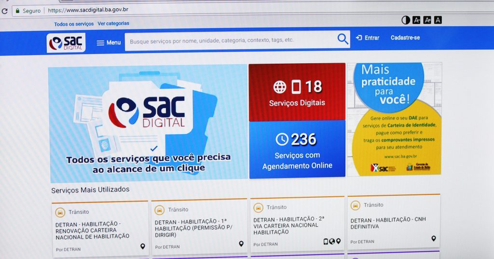
Task: Click the magnifying glass search icon
Action: pos(343,39)
